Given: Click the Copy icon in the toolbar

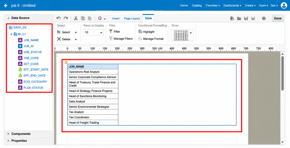Looking at the screenshot, I should pyautogui.click(x=83, y=18).
